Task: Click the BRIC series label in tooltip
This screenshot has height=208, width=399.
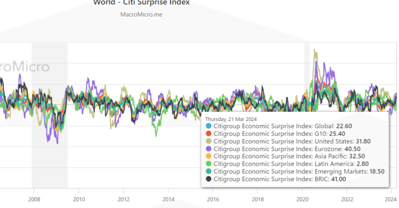Action: 271,179
